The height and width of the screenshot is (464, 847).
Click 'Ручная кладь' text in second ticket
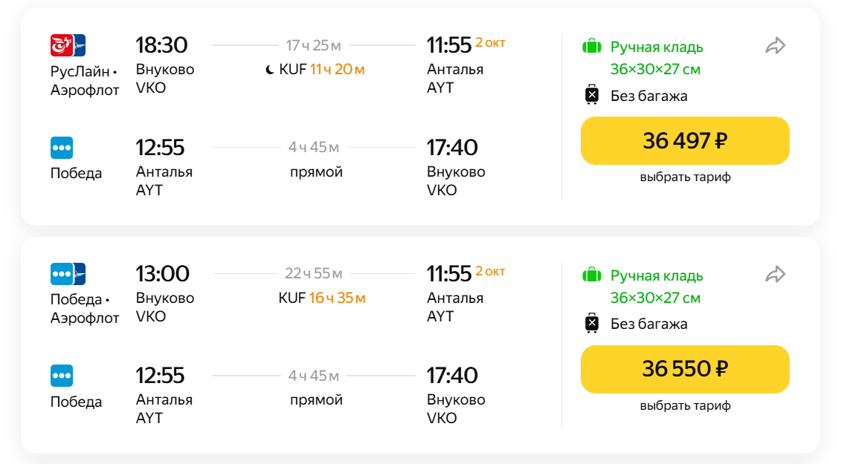coord(656,275)
